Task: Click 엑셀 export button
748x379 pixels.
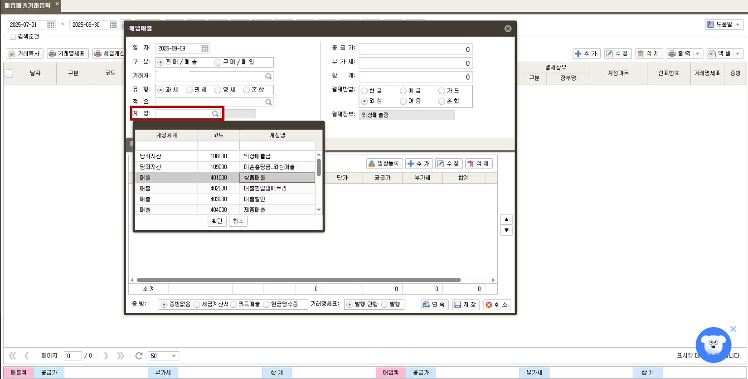Action: pyautogui.click(x=720, y=53)
